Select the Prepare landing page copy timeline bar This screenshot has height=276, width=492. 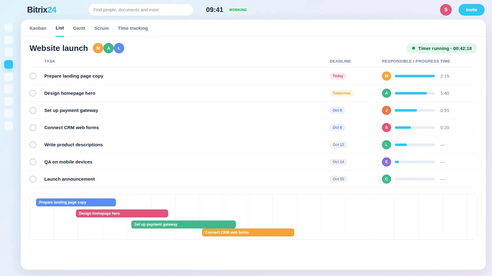pyautogui.click(x=76, y=202)
